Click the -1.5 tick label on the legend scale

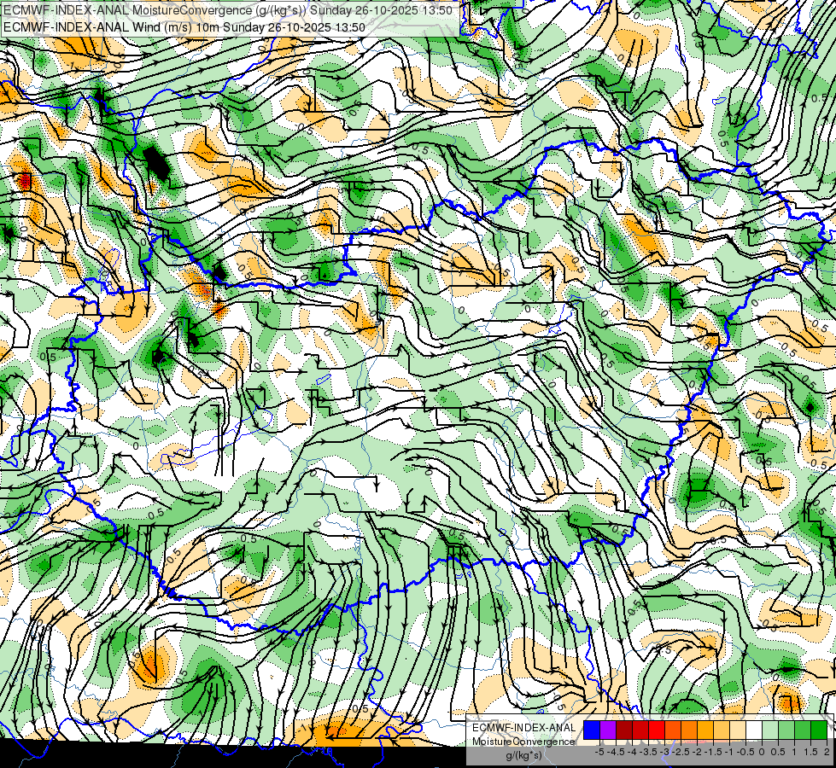tap(713, 752)
